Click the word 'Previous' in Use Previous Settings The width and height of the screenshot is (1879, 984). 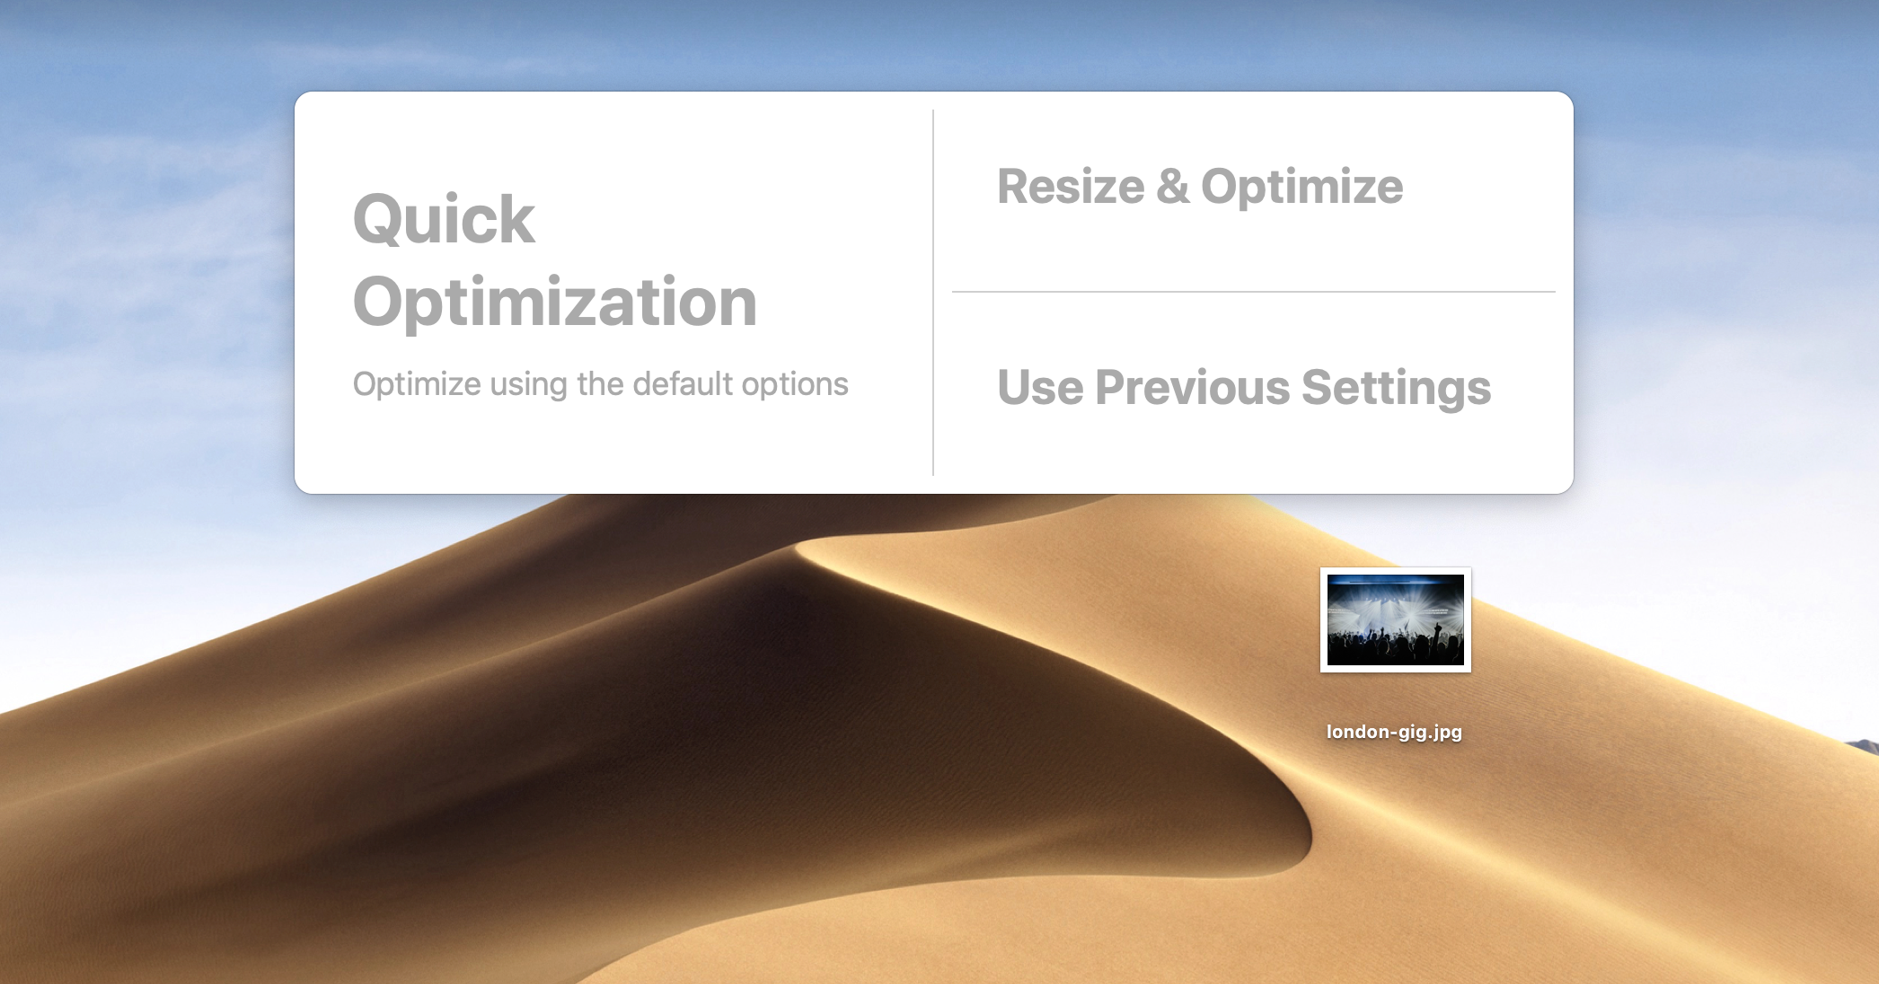click(x=1192, y=388)
